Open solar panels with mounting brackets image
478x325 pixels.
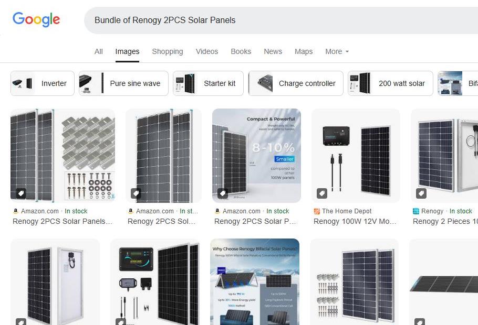point(63,156)
